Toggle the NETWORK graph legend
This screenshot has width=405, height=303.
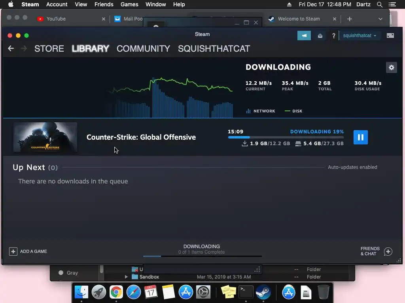[x=261, y=111]
